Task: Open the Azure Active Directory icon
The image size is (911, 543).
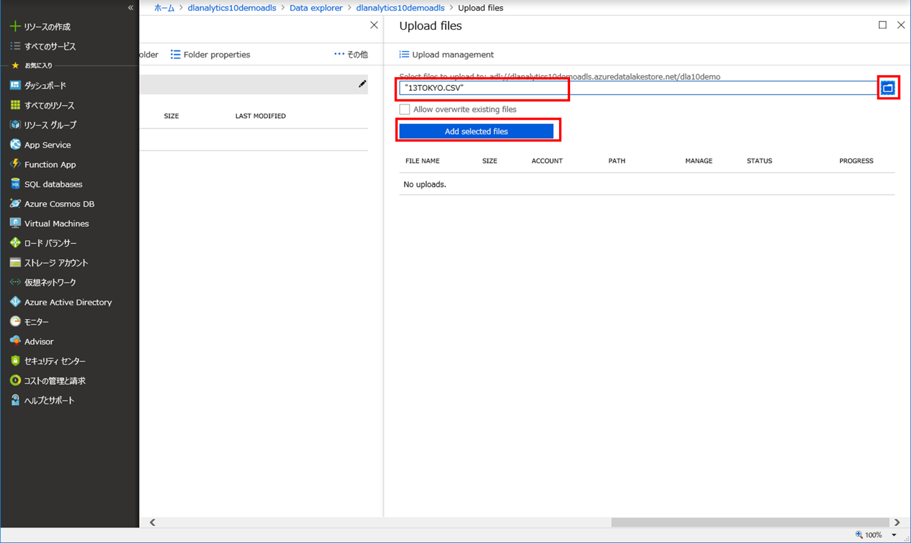Action: 15,302
